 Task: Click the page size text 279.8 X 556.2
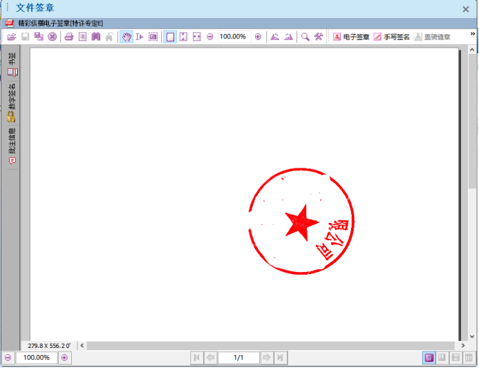(49, 346)
